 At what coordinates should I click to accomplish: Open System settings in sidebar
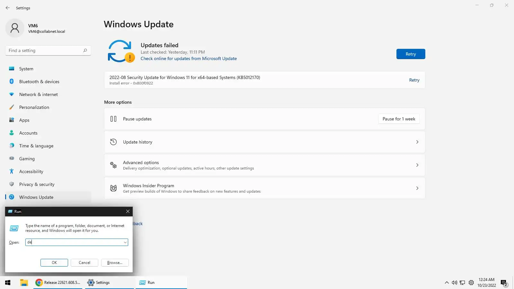[48, 69]
